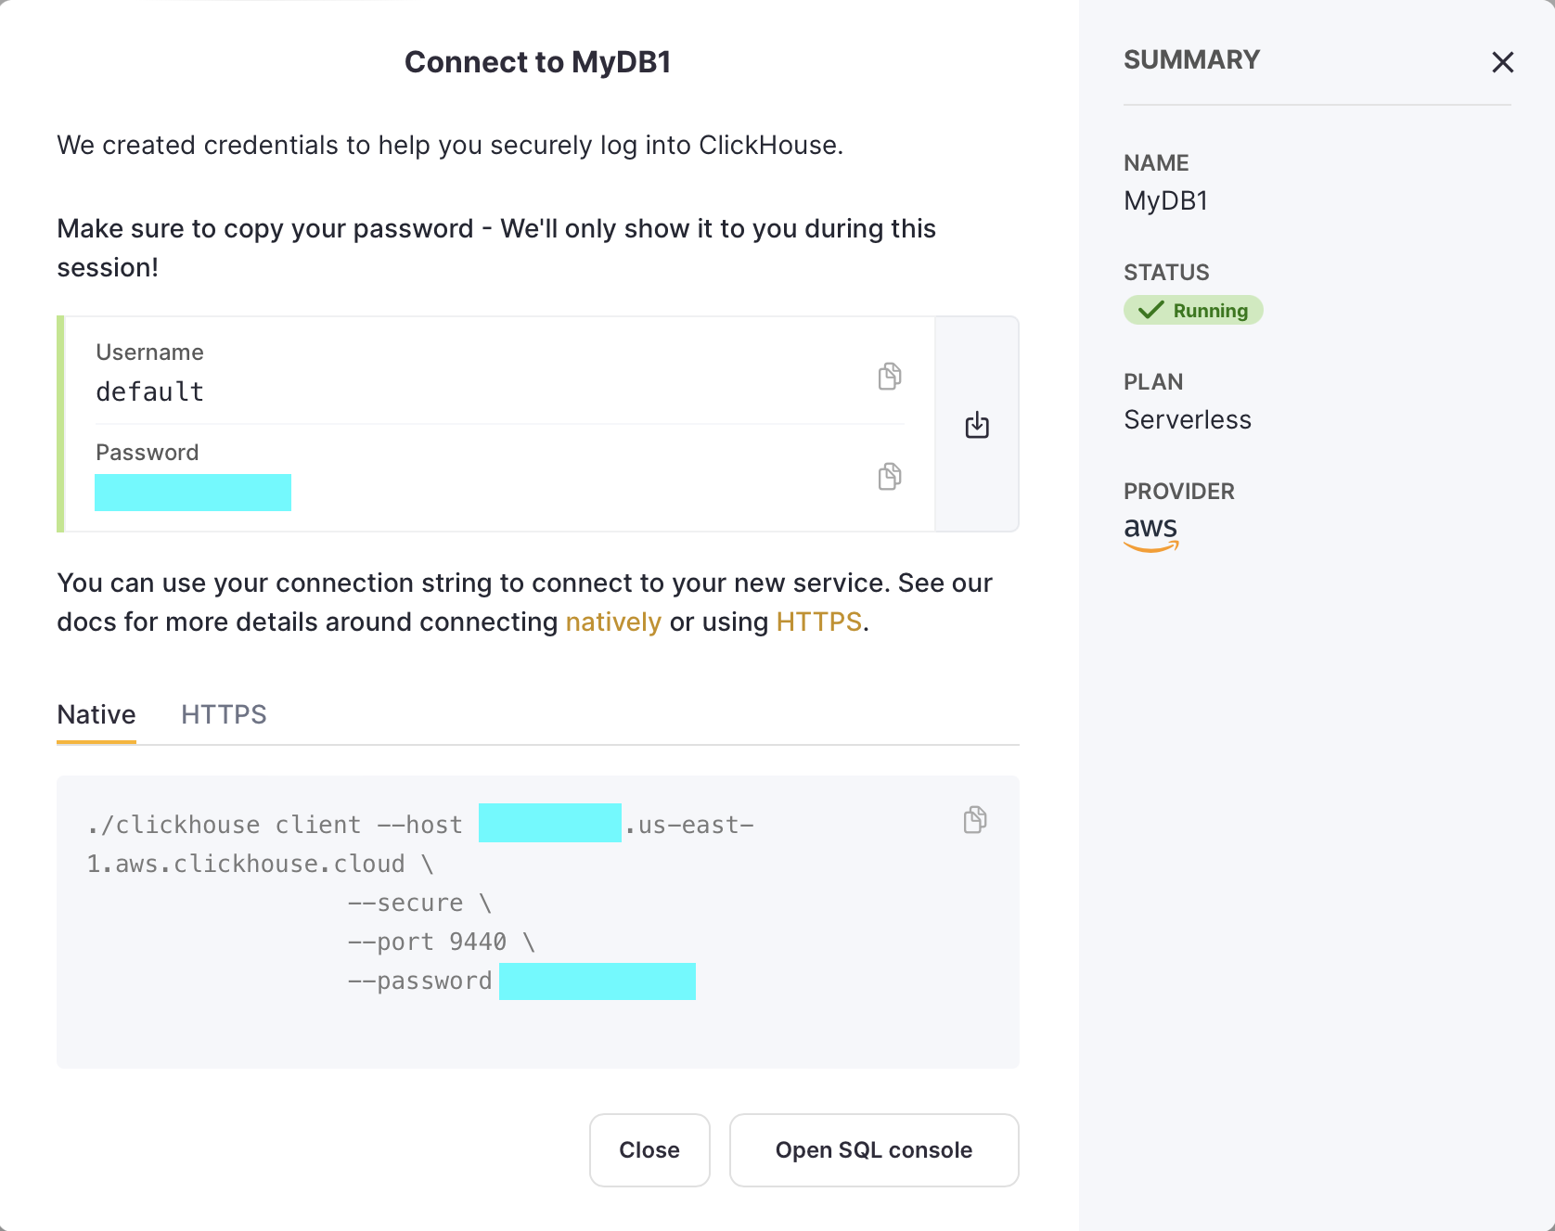This screenshot has width=1555, height=1231.
Task: Switch to the Native tab
Action: (96, 714)
